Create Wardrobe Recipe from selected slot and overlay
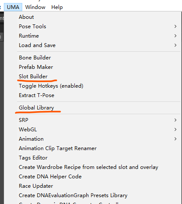Screen dimensions: 182x204 click(x=88, y=167)
